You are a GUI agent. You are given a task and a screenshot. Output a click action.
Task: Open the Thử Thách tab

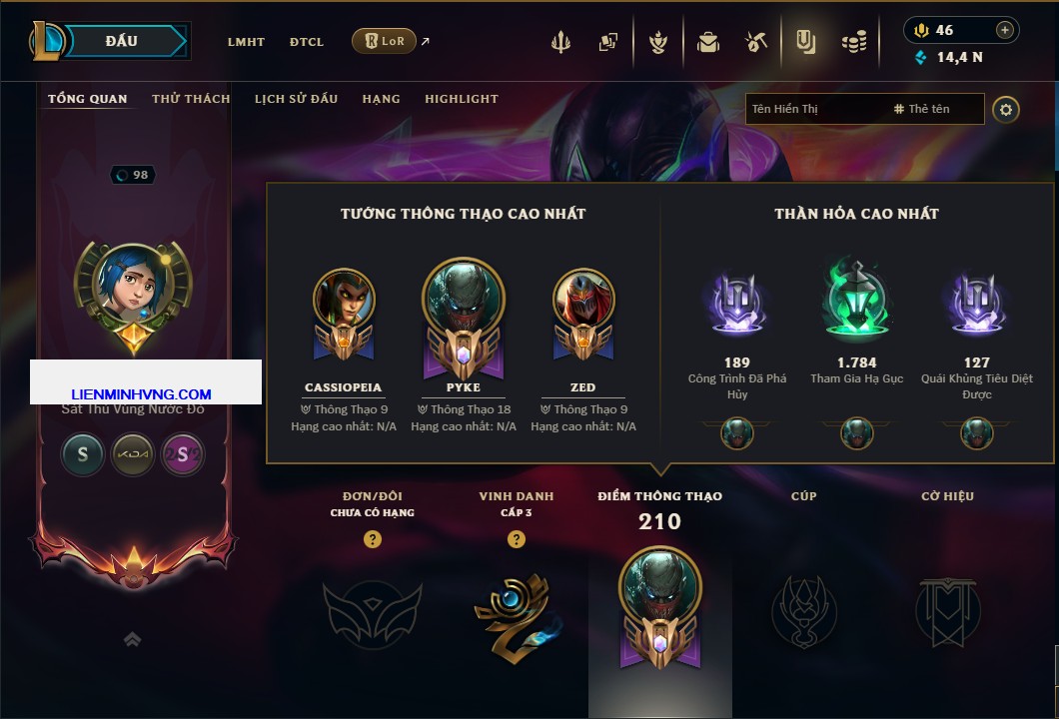[x=191, y=99]
